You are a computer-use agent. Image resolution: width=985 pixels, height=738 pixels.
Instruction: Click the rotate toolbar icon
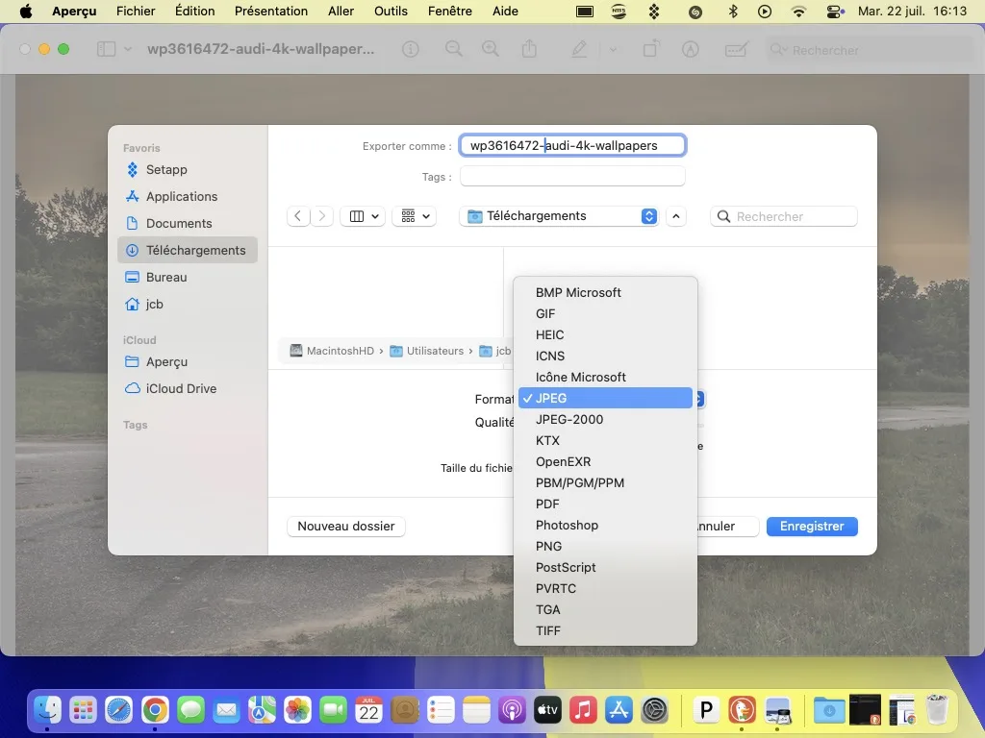(x=651, y=49)
